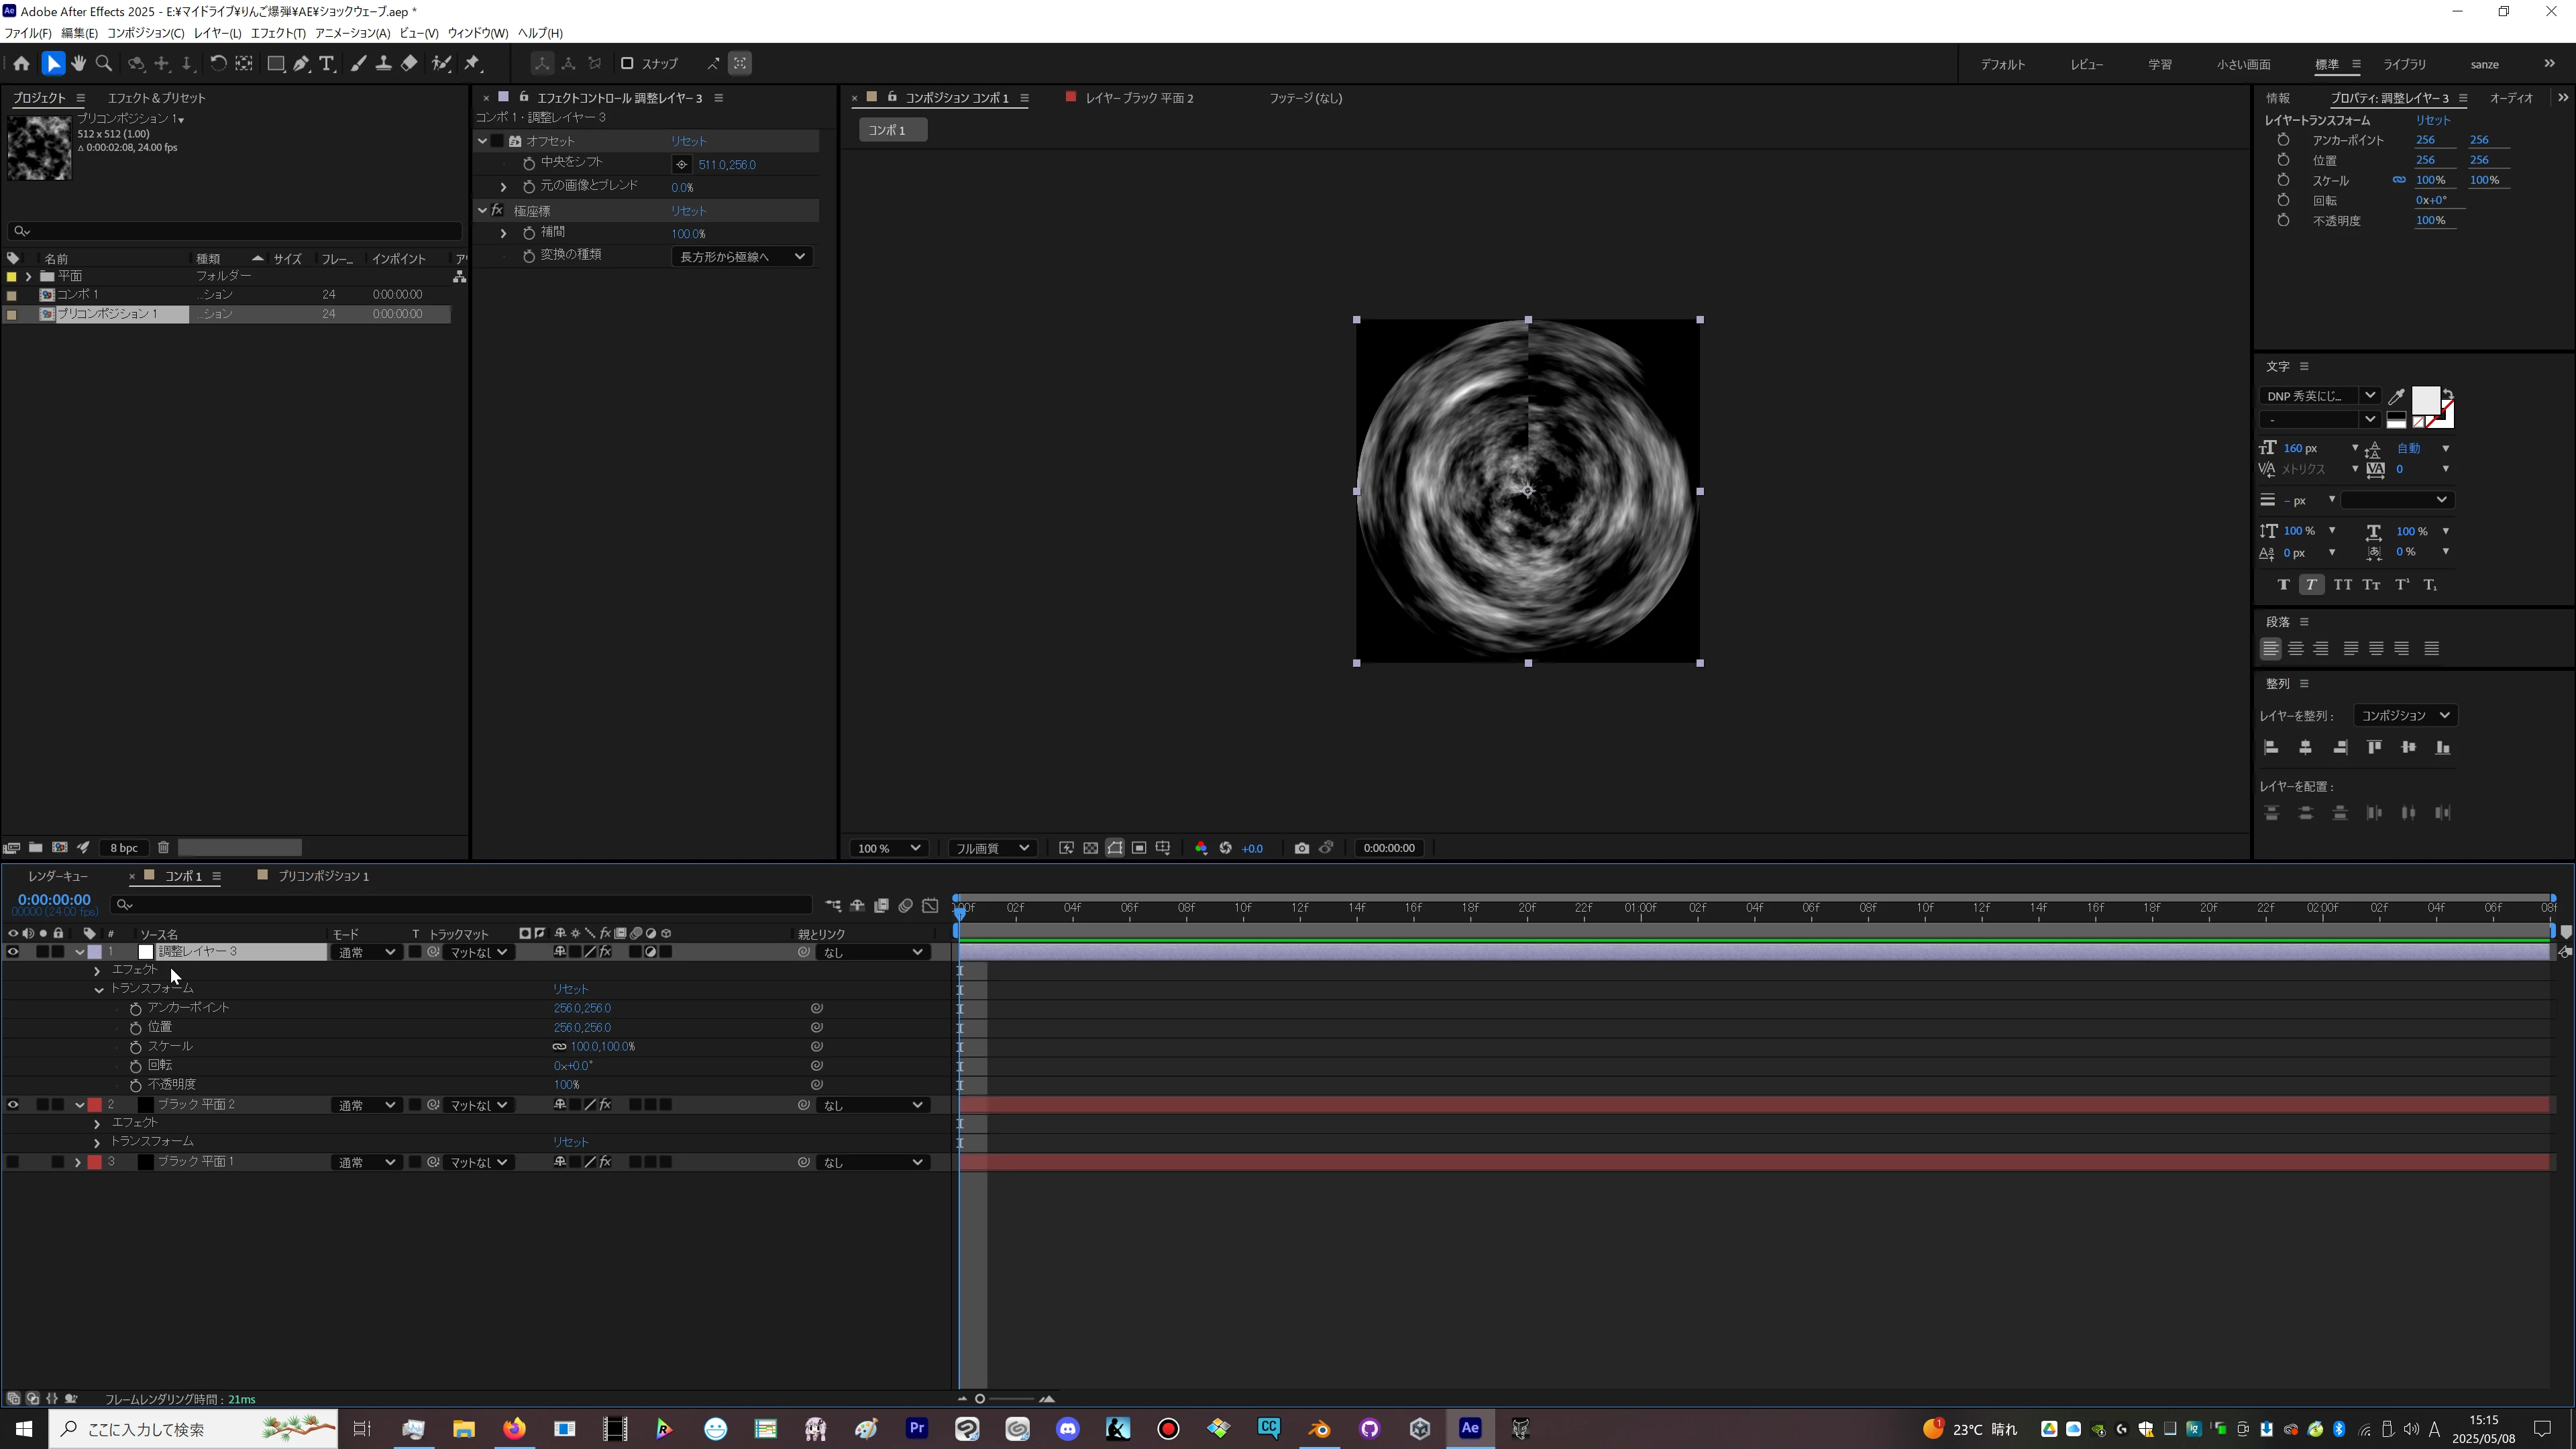Expand the 平面 folder in project
2576x1449 pixels.
(x=28, y=276)
